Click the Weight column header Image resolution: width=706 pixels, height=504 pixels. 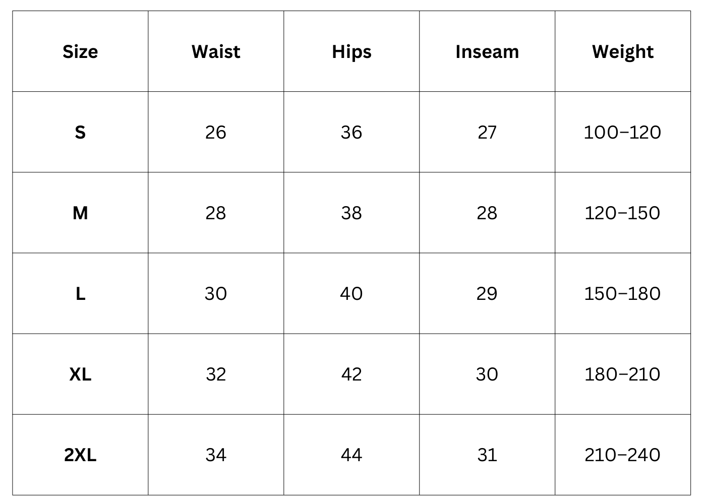pos(623,52)
